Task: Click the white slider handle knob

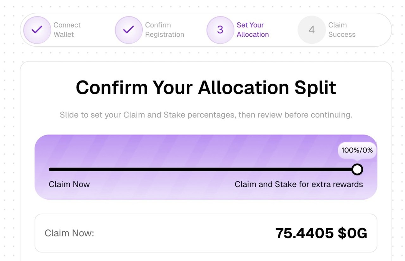Action: (357, 169)
